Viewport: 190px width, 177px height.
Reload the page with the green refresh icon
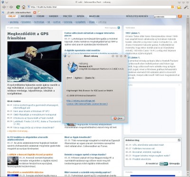click(x=18, y=7)
